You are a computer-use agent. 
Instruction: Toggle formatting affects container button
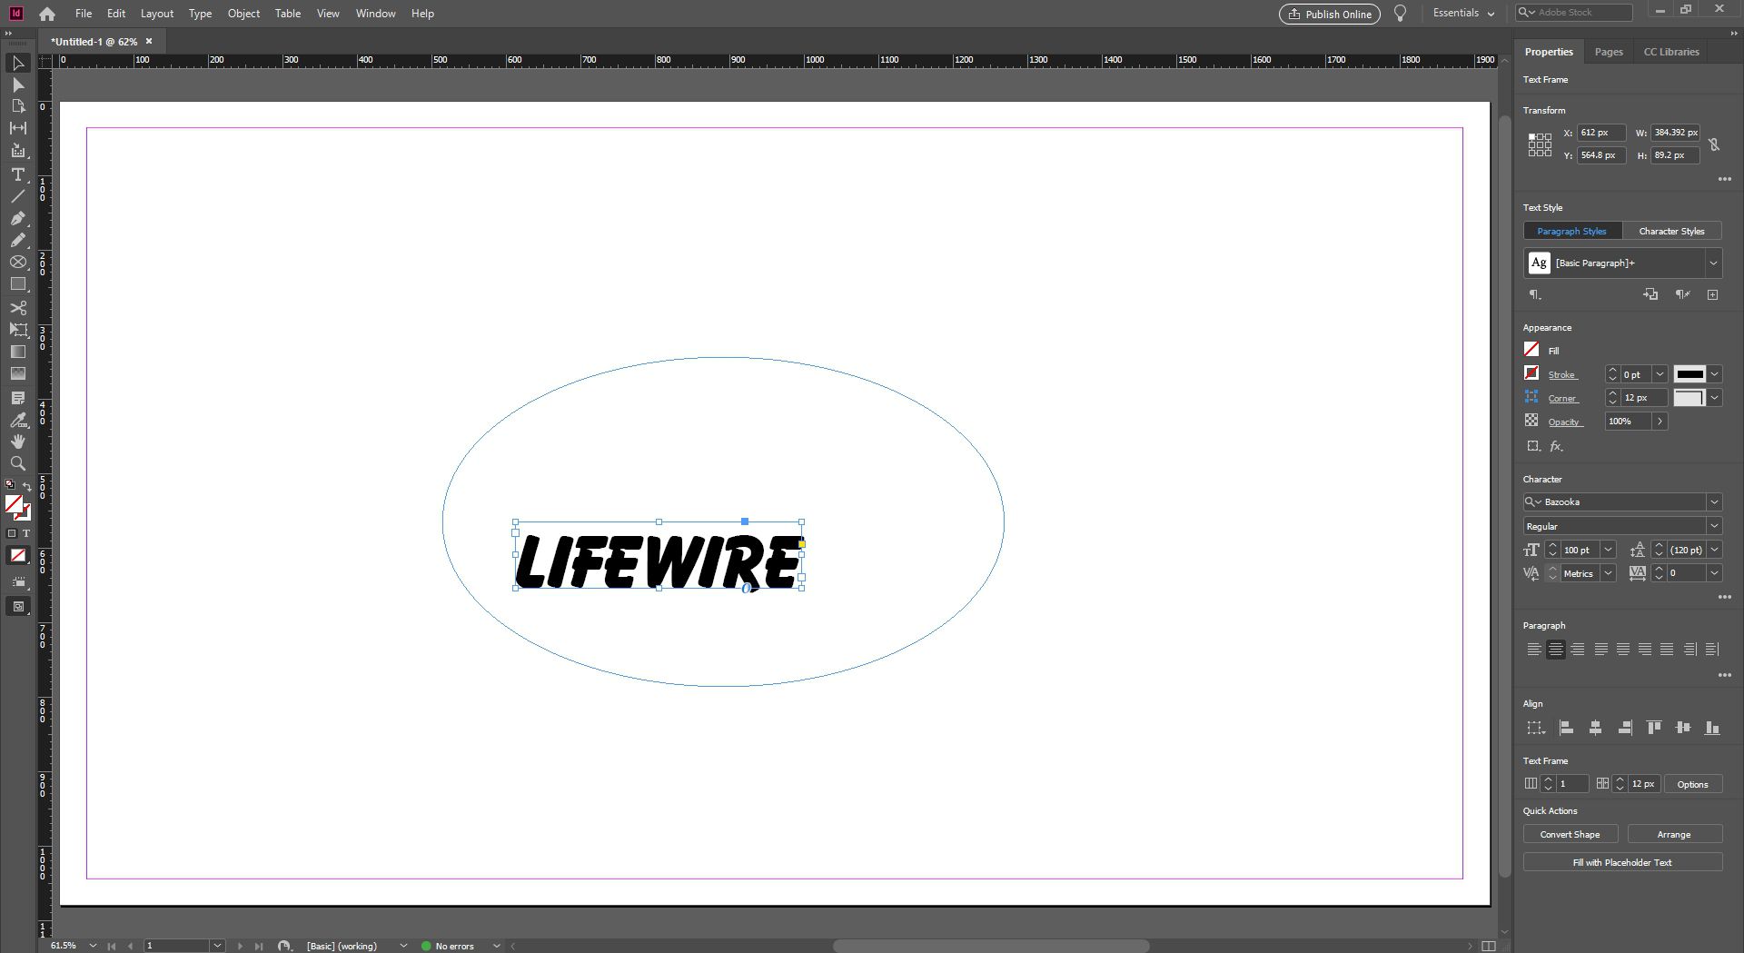pyautogui.click(x=12, y=533)
